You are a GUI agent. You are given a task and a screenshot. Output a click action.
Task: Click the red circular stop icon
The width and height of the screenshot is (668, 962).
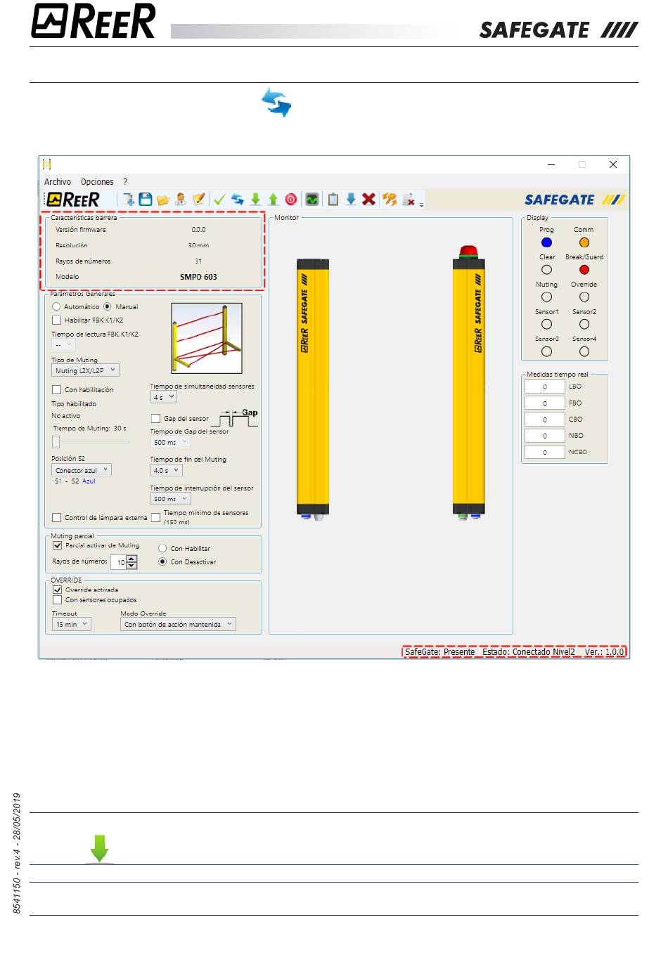coord(290,200)
